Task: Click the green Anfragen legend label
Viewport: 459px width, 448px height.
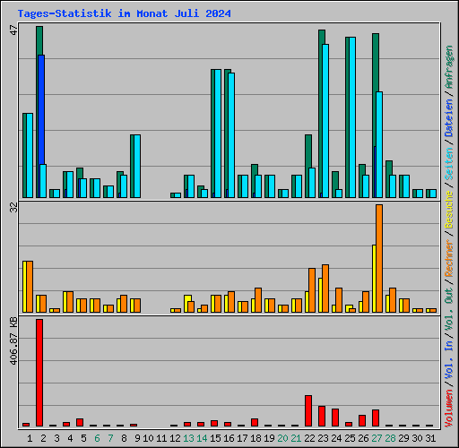Action: (449, 66)
